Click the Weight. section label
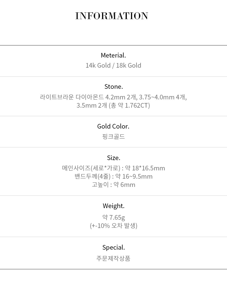This screenshot has height=308, width=227. [113, 206]
